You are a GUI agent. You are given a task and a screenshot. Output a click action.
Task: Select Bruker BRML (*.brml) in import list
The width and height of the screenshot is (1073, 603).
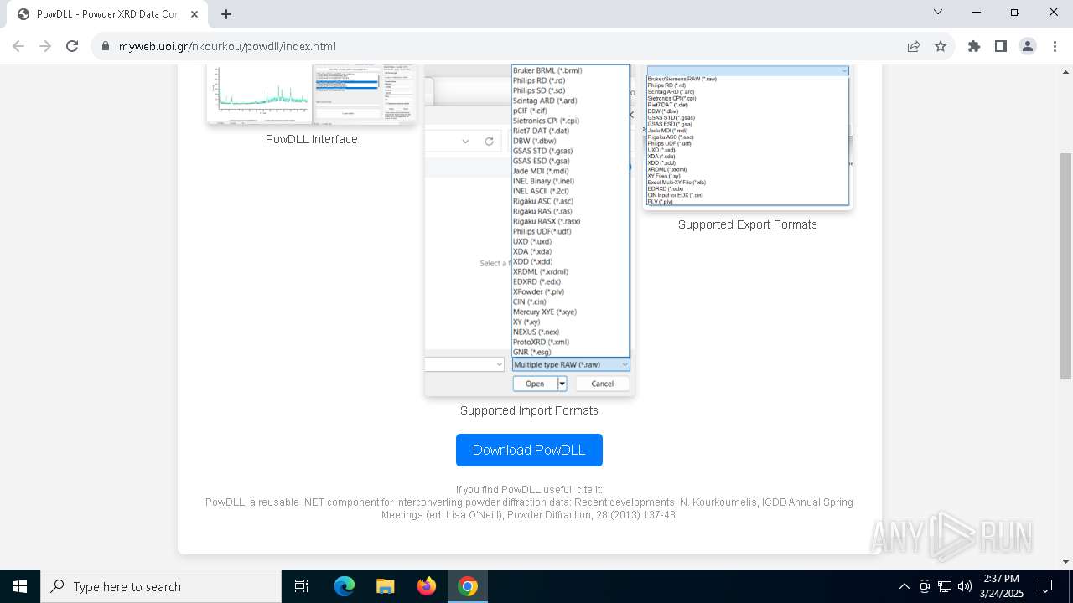coord(547,70)
